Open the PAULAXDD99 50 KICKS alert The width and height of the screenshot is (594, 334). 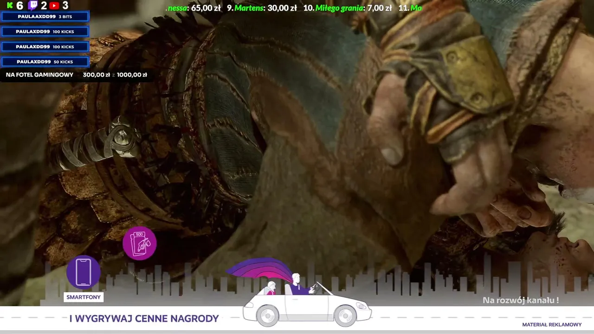click(x=45, y=62)
